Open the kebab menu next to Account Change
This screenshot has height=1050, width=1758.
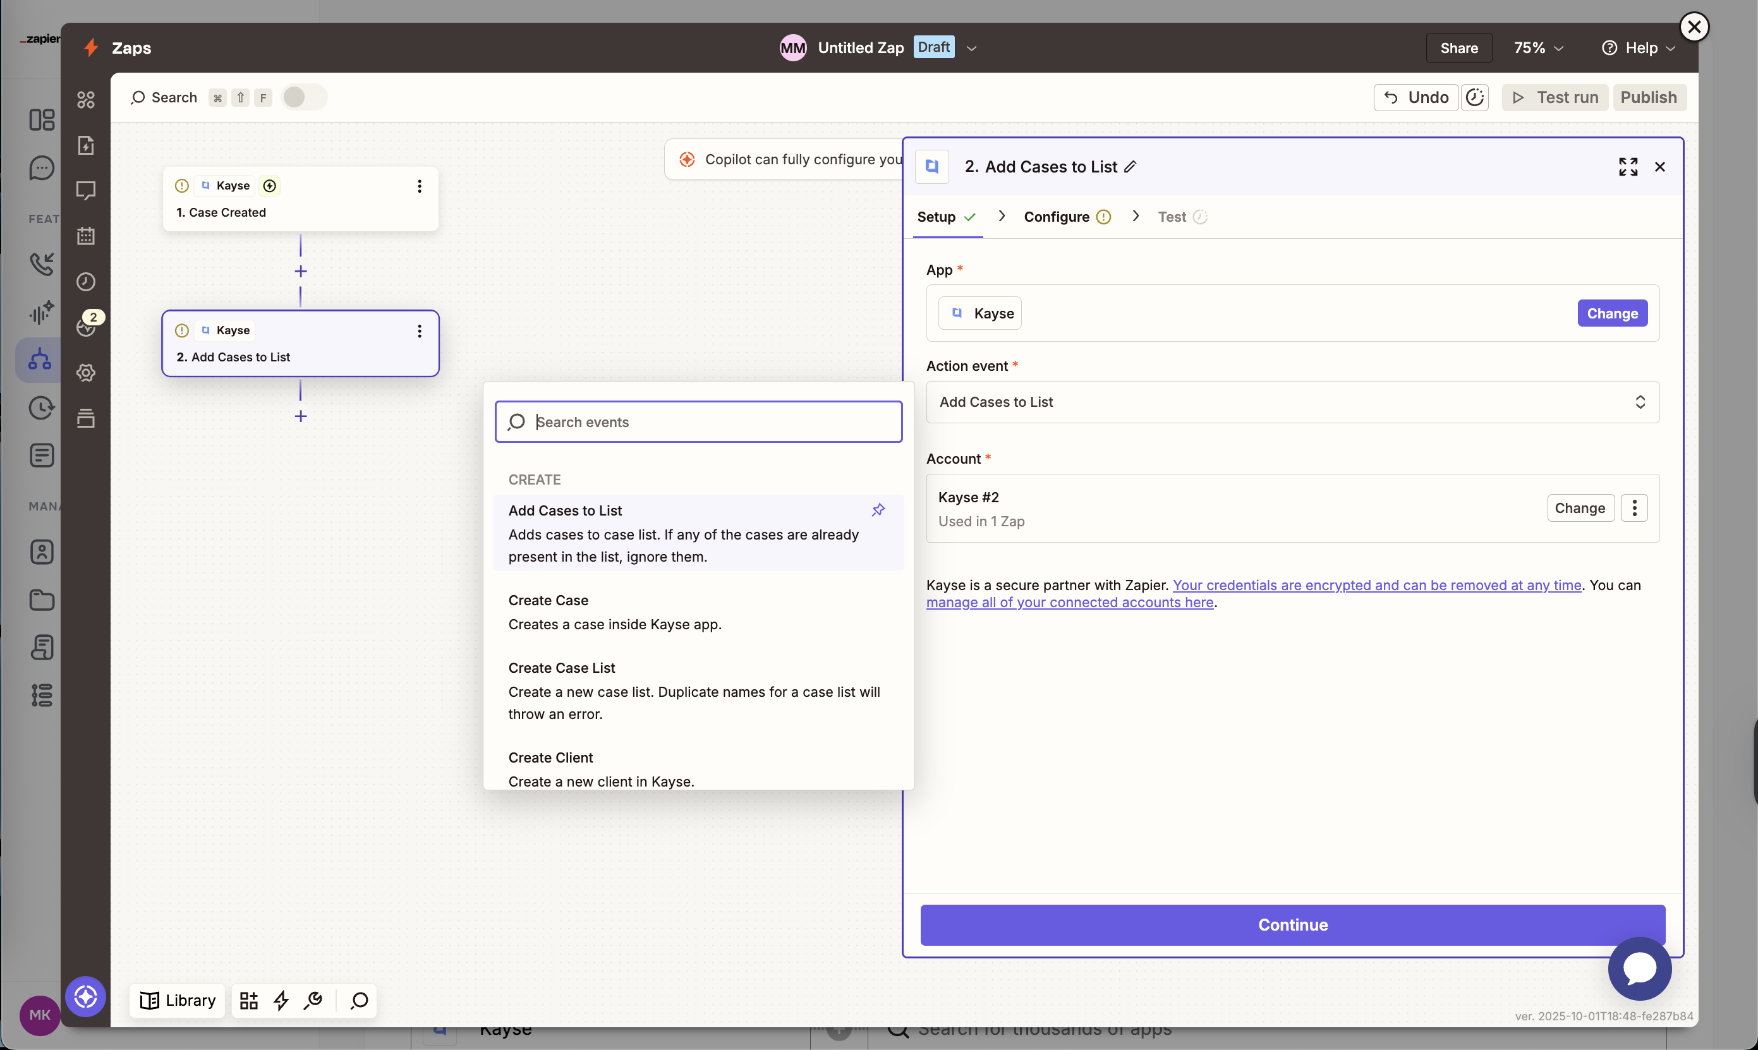(1635, 508)
